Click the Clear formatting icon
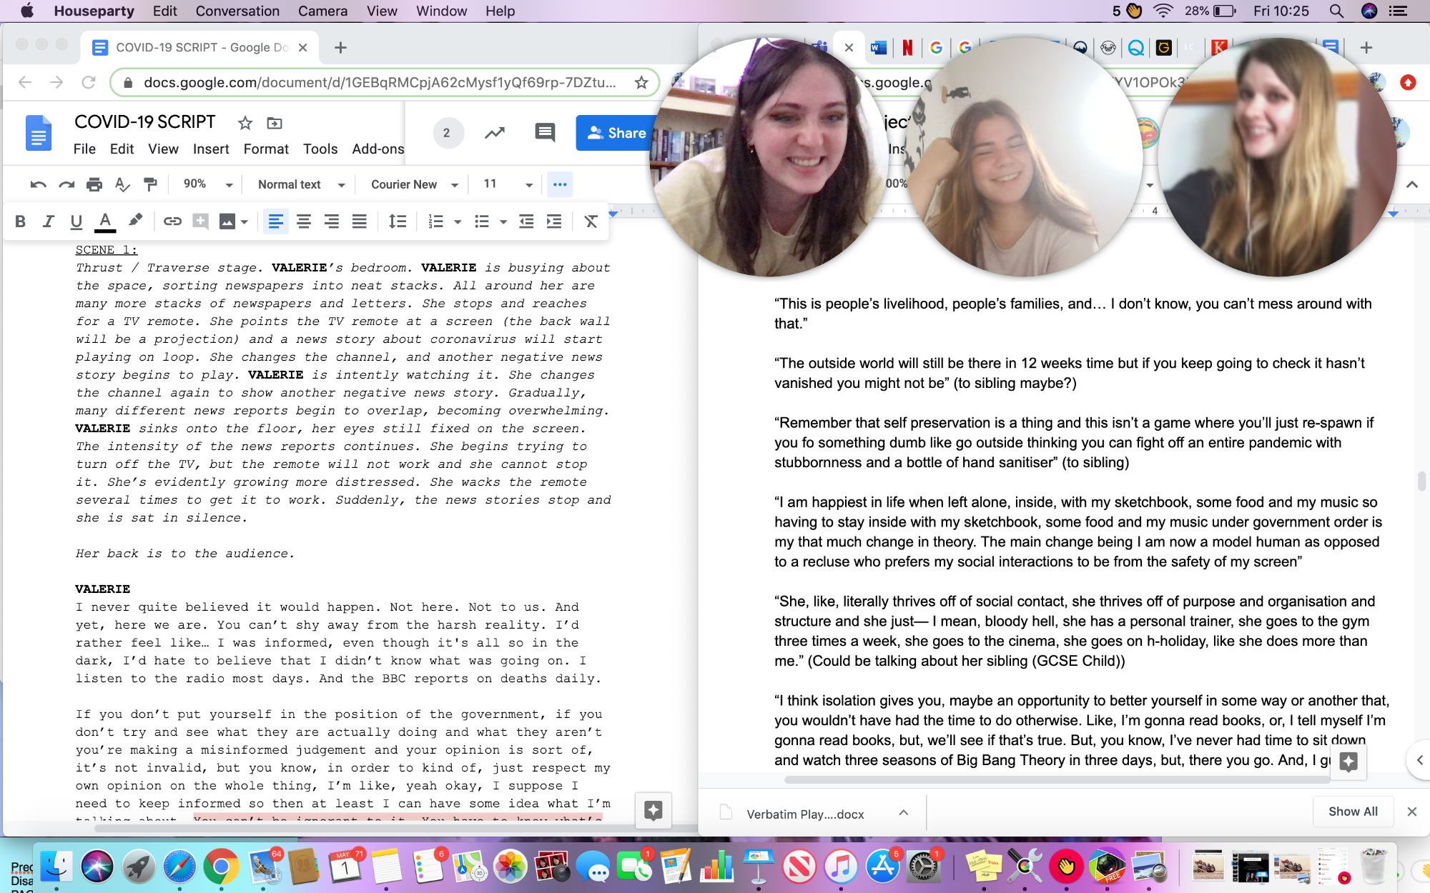Screen dimensions: 1430x893 [591, 221]
